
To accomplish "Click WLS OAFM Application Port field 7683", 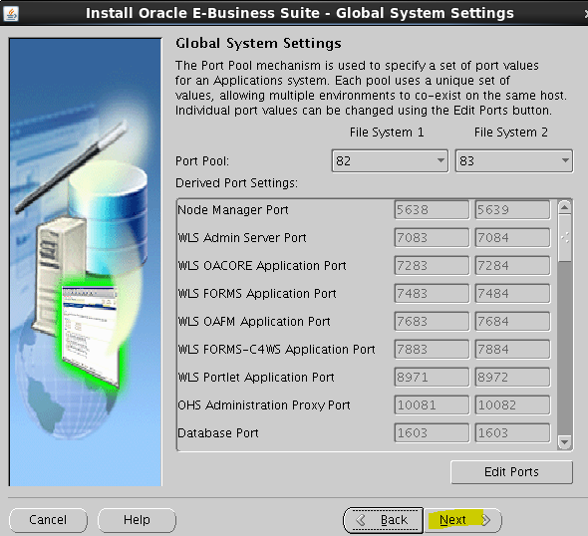I will point(432,322).
